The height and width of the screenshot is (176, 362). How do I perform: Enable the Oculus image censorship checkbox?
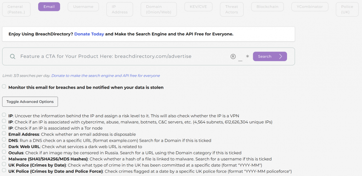4,152
